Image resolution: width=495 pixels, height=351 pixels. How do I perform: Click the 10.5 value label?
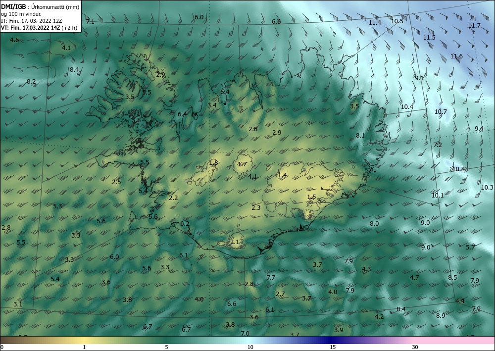click(397, 21)
